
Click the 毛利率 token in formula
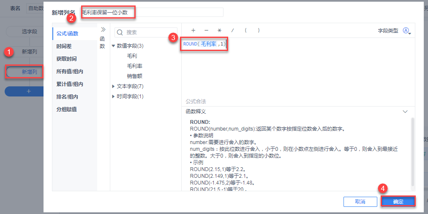[209, 44]
